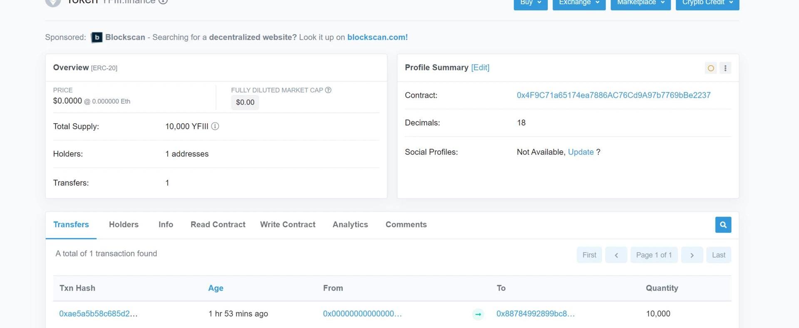Open the Write Contract tab
799x328 pixels.
[288, 225]
